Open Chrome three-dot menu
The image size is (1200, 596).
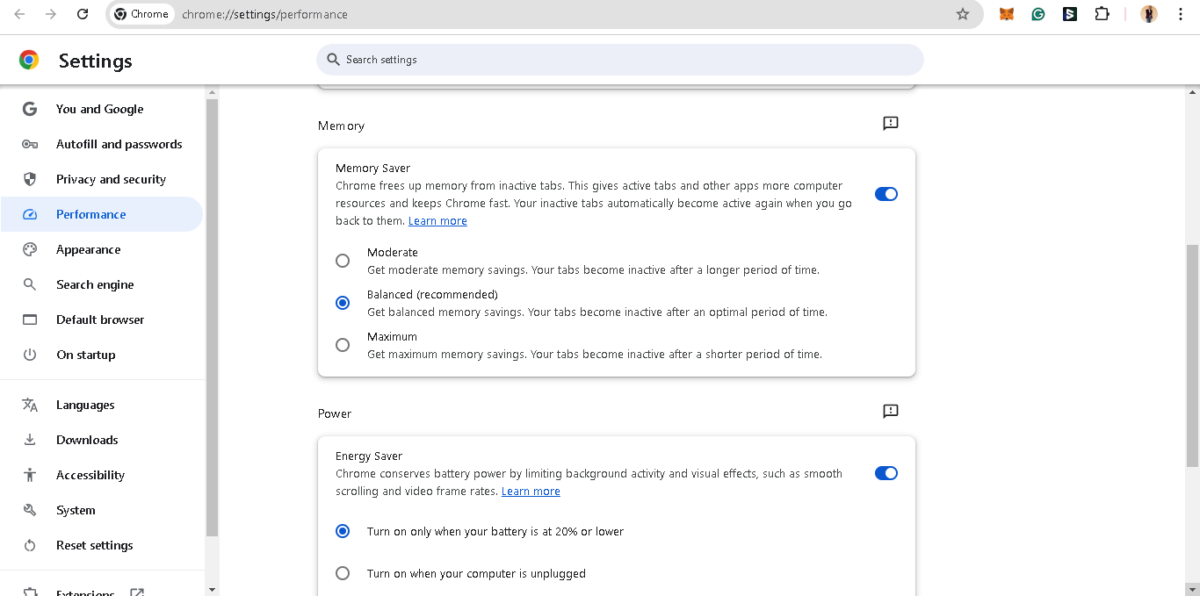(1181, 14)
